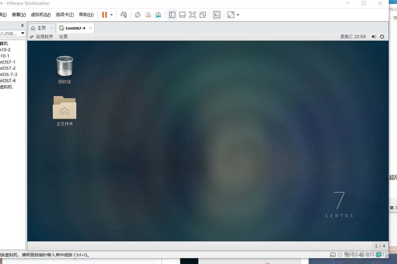This screenshot has height=264, width=397.
Task: Close the 主页 tab
Action: tap(51, 28)
